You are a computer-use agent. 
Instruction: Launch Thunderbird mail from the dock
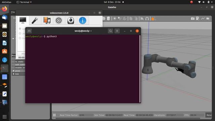[x=4, y=17]
